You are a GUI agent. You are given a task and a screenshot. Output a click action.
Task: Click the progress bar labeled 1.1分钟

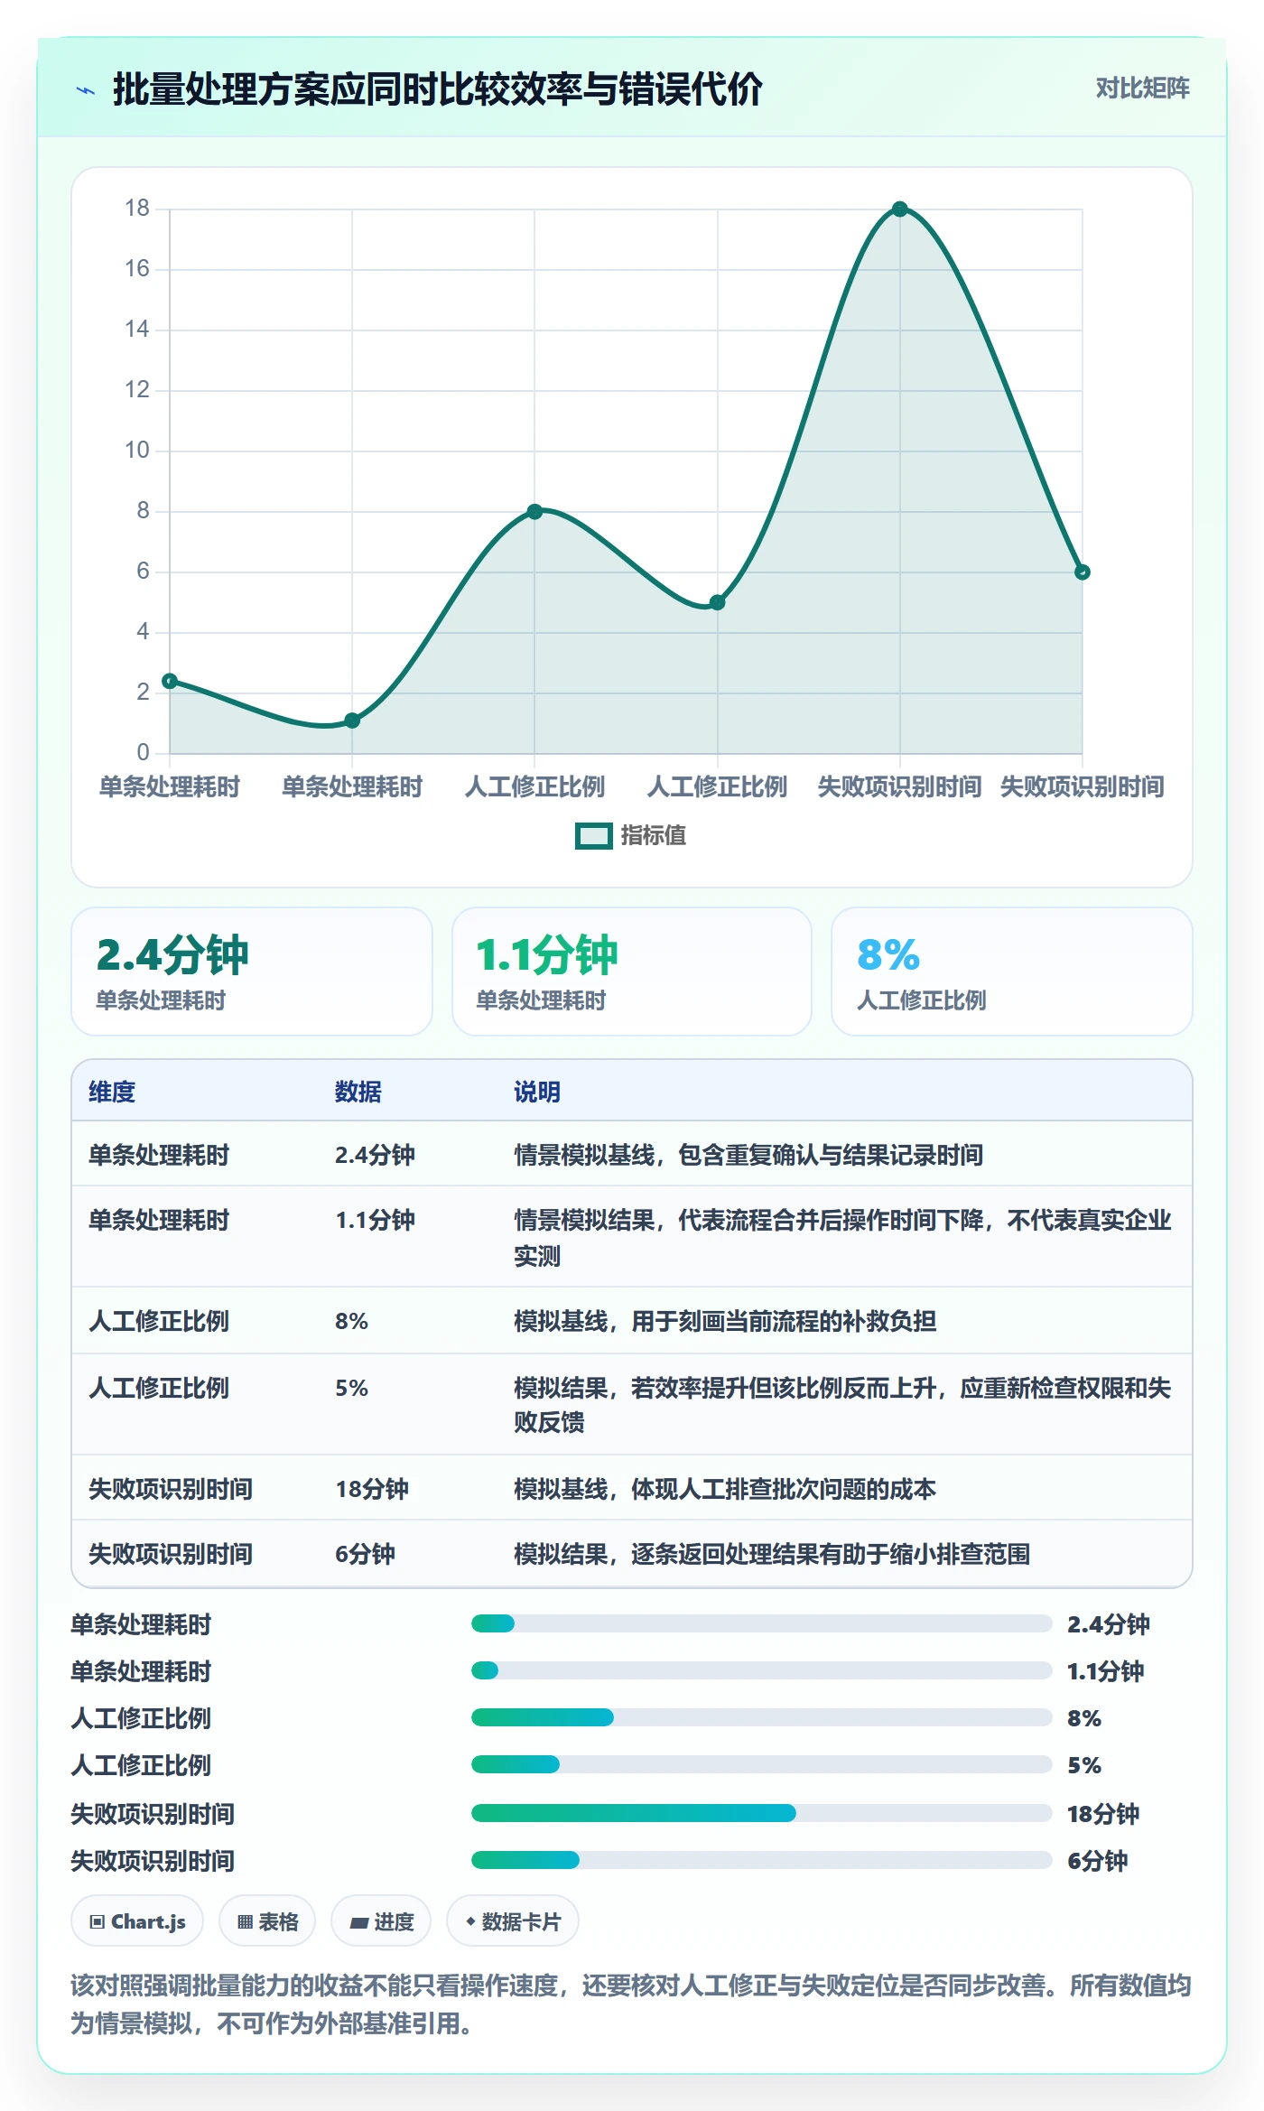(761, 1670)
